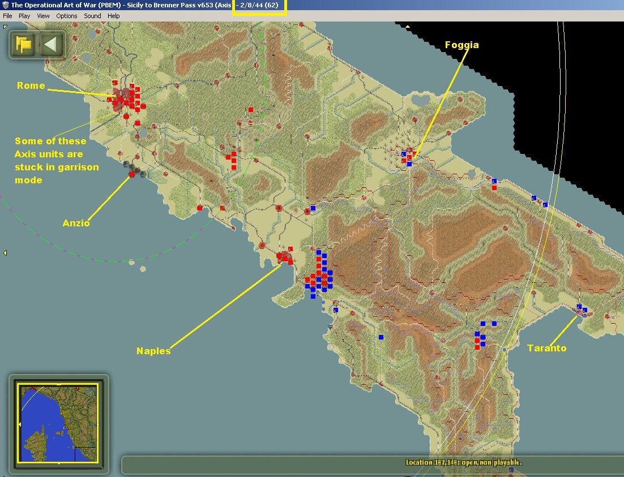Click the left map scroll arrow
This screenshot has height=477, width=624.
click(x=5, y=253)
